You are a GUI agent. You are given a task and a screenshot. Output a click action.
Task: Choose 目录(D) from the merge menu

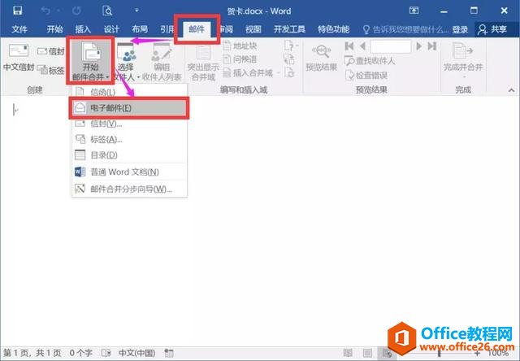(x=130, y=155)
